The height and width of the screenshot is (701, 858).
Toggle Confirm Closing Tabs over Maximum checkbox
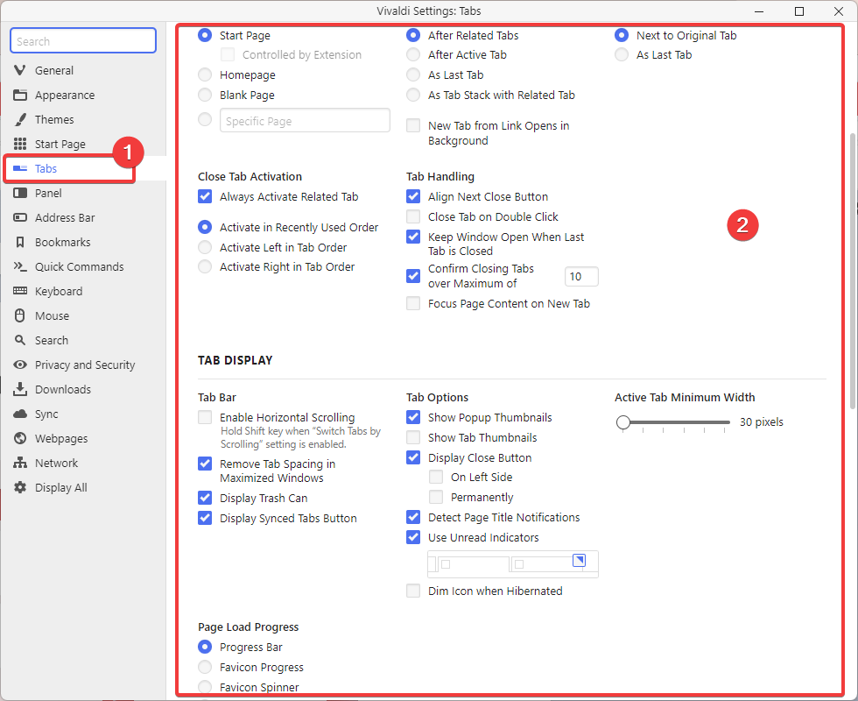coord(413,276)
